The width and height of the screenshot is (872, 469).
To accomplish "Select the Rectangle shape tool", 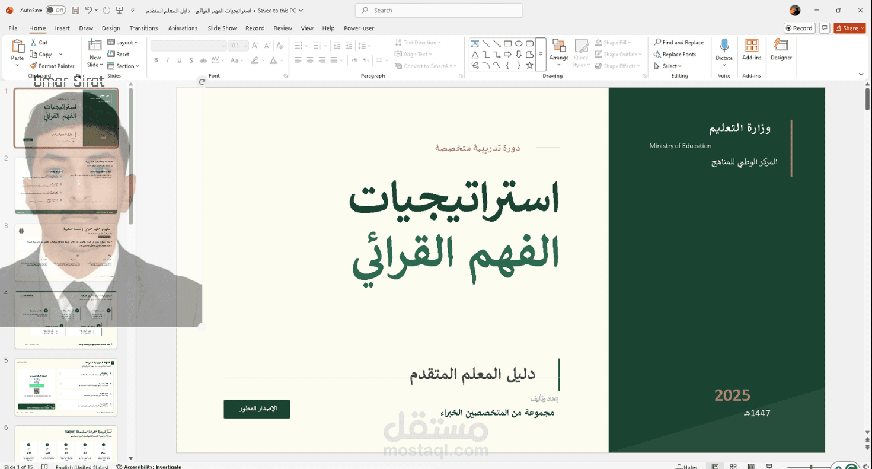I will point(507,43).
